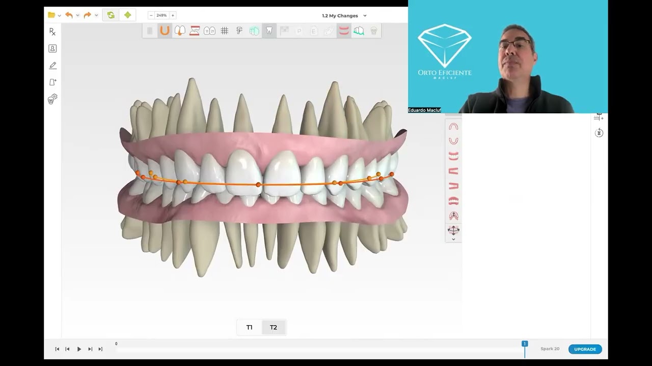
Task: Click the timeline marker labeled 1
Action: pos(525,344)
